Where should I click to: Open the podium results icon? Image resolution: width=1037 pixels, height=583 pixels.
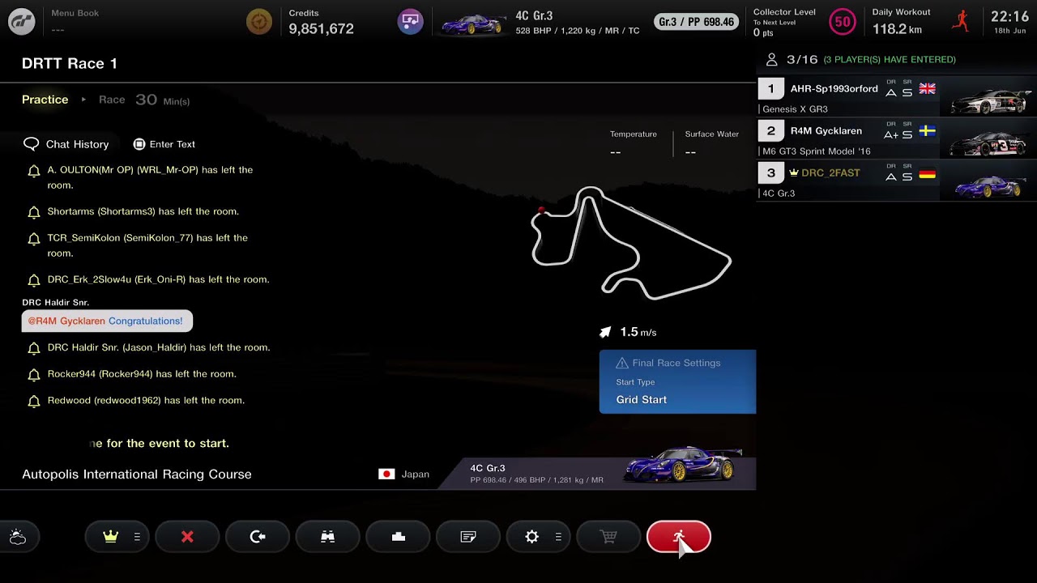click(x=398, y=537)
